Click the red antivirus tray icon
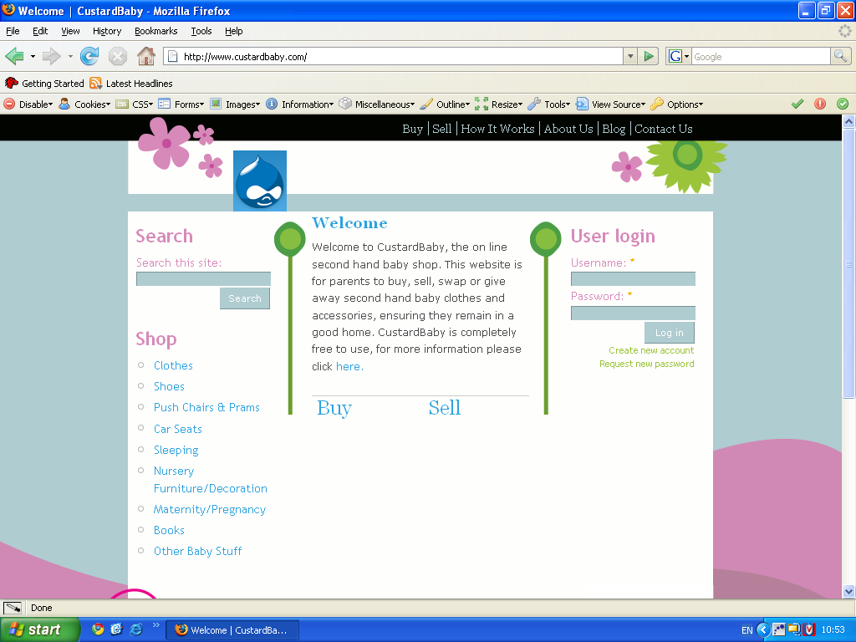 pyautogui.click(x=809, y=630)
